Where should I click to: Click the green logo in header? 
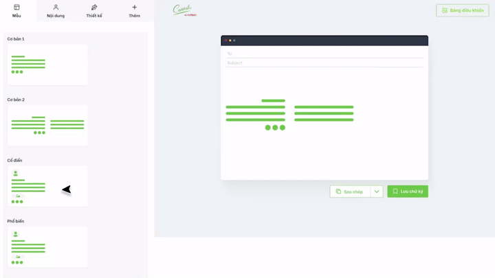[x=184, y=10]
